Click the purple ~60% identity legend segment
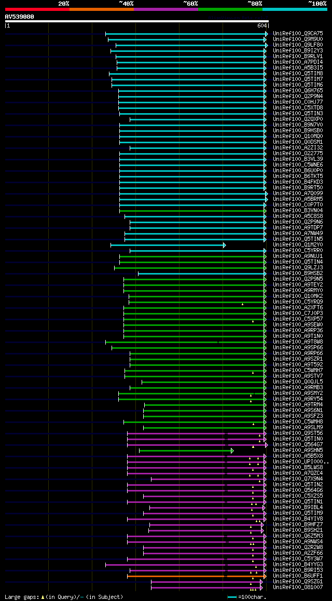This screenshot has width=332, height=601. 166,9
